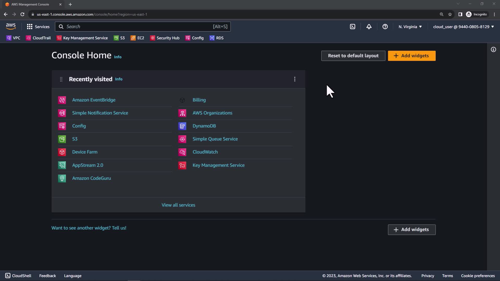Click the Amazon CodeGuru service icon

pos(62,178)
